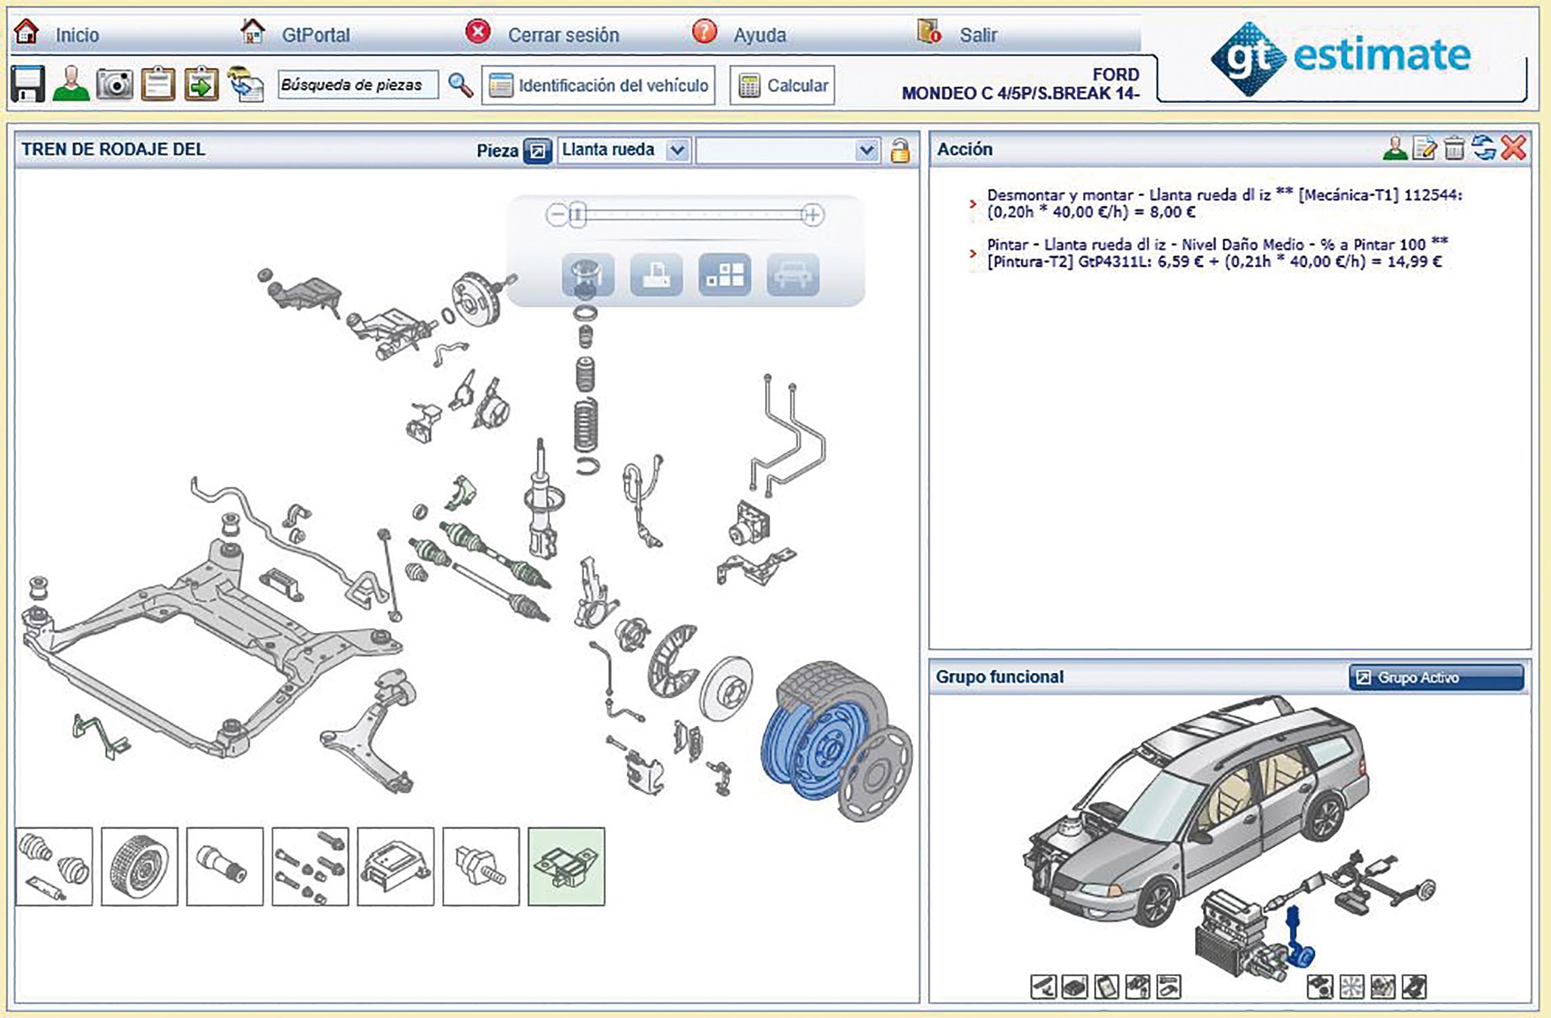Click the blue highlighted suspension part in Grupo funcional
1551x1018 pixels.
coord(1298,939)
